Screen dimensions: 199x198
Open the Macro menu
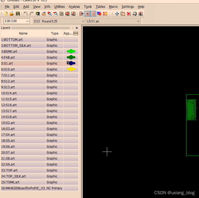point(113,7)
